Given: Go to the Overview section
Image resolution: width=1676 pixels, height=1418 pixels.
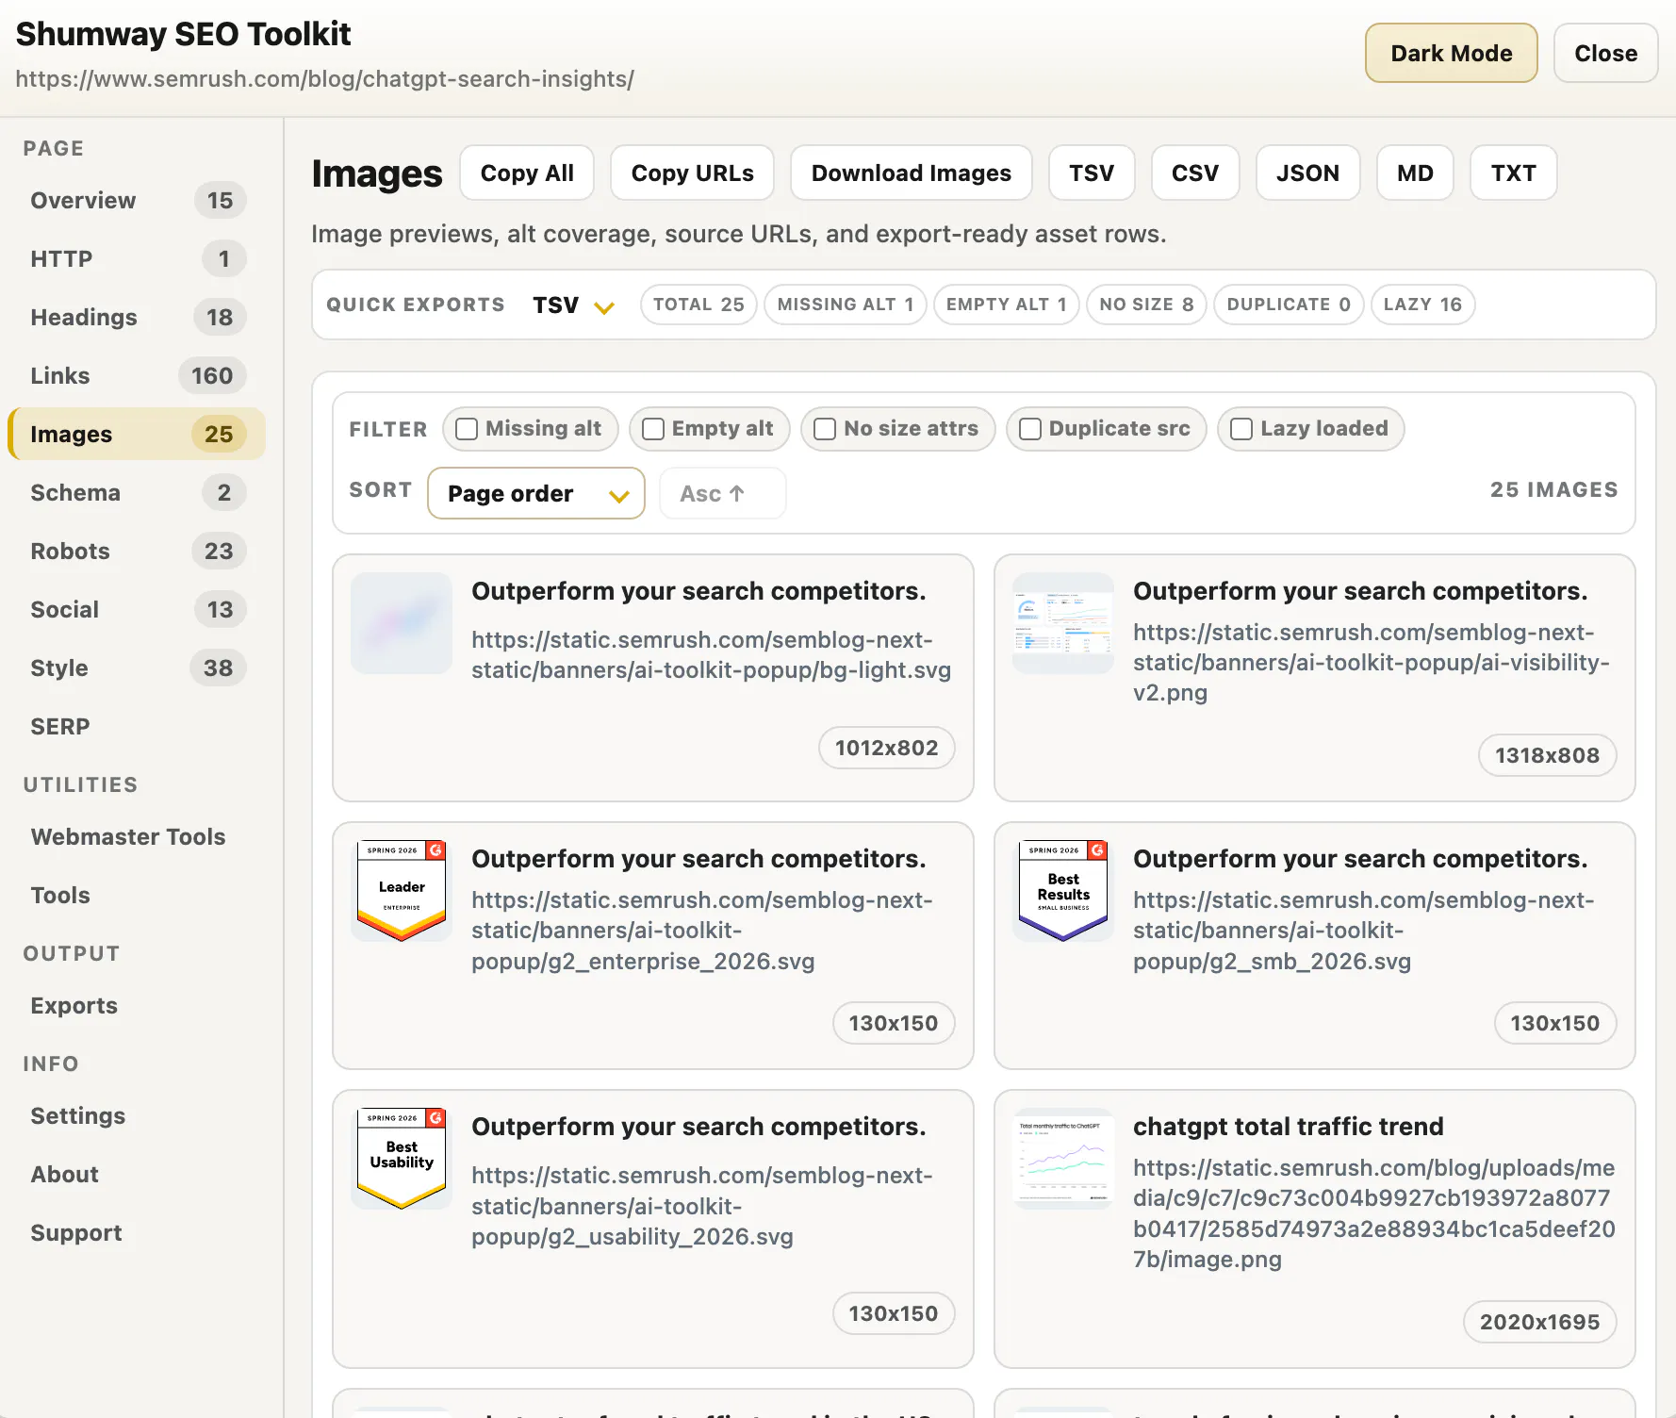Looking at the screenshot, I should tap(137, 200).
